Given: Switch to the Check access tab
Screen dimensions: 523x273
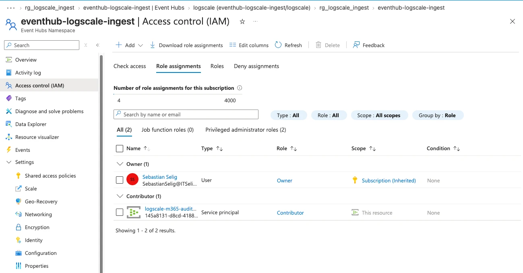Looking at the screenshot, I should (x=130, y=66).
